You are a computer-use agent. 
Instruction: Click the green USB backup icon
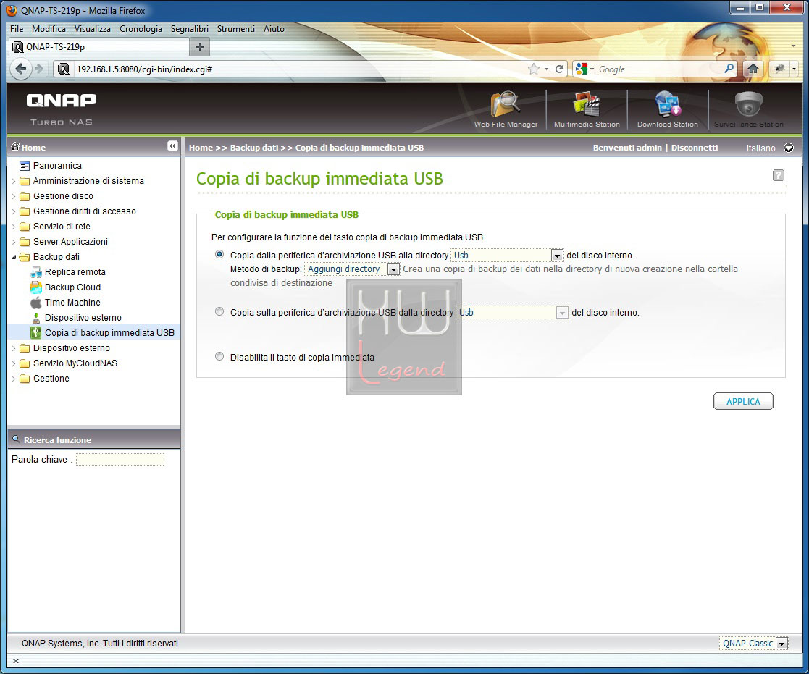(x=35, y=332)
